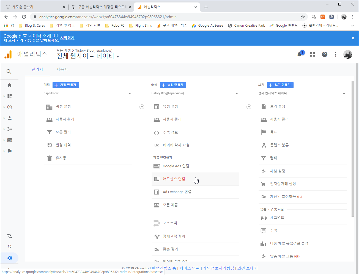
Task: Open Google AdSense bookmark
Action: [208, 26]
